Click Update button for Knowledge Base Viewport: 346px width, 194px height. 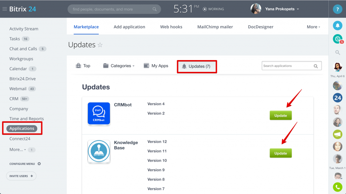coord(281,153)
